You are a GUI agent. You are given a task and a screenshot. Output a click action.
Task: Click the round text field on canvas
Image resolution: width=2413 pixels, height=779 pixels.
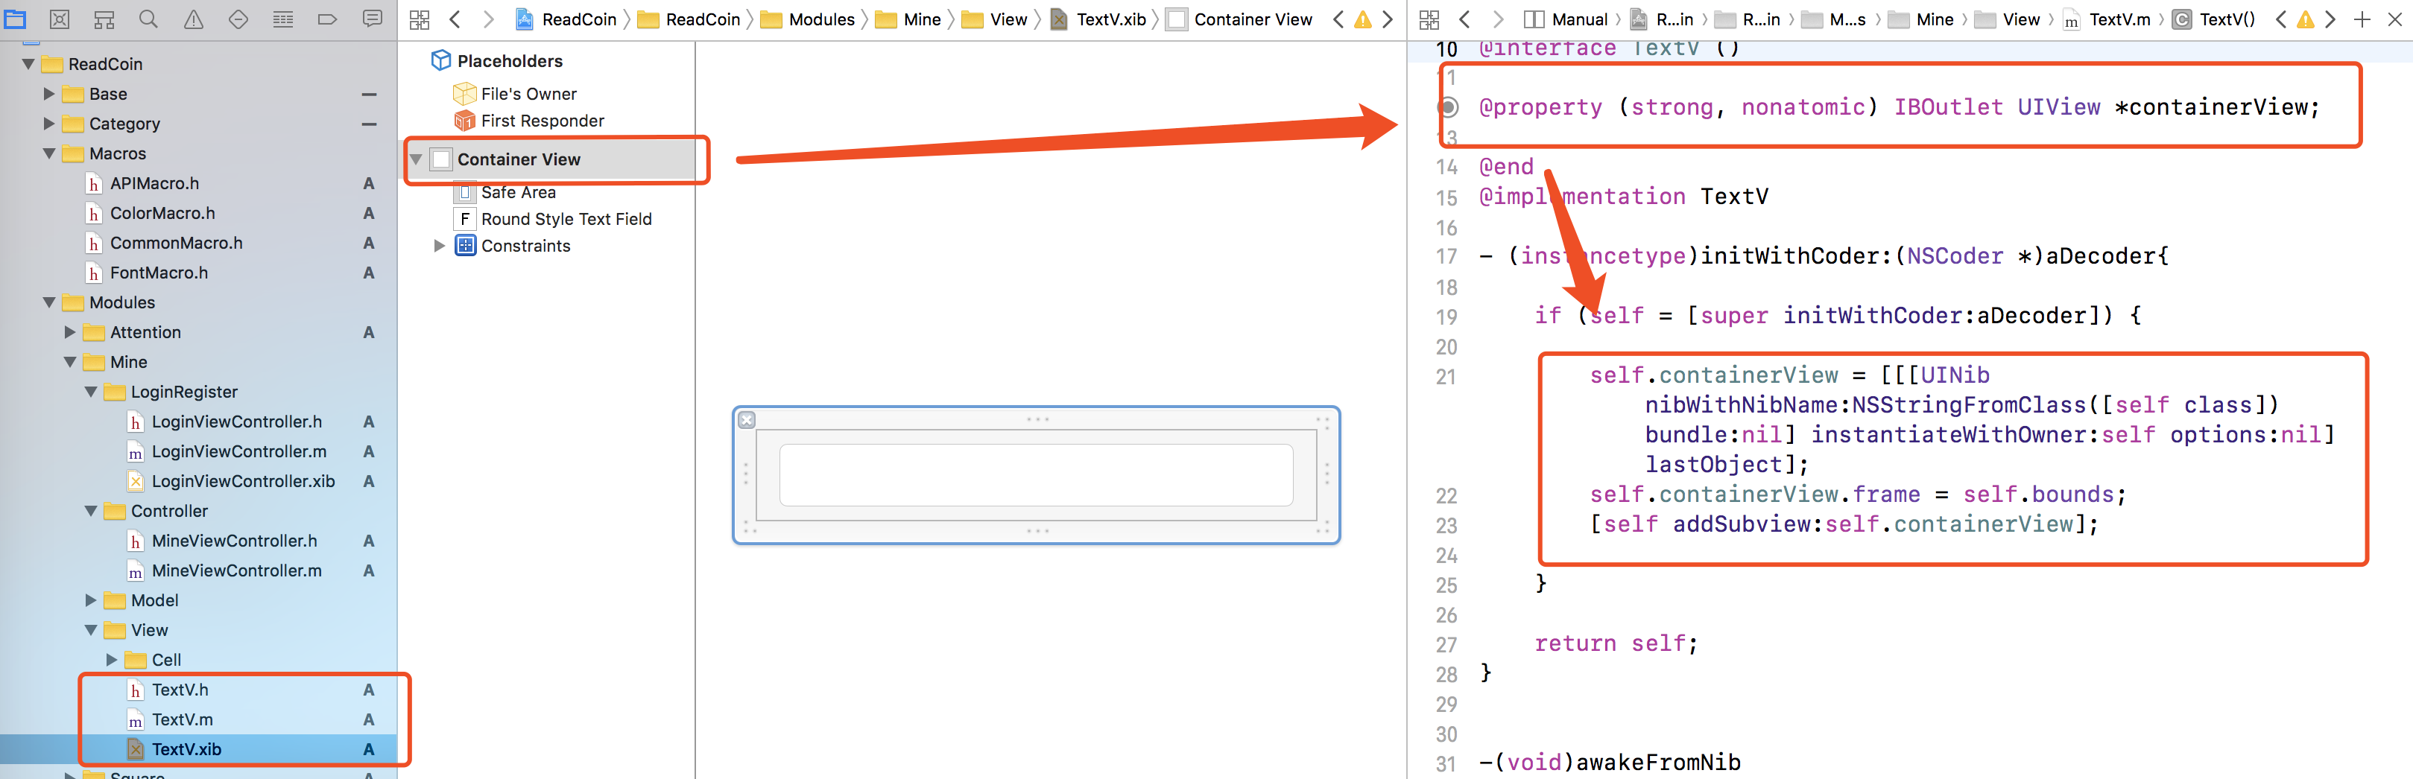[1036, 474]
